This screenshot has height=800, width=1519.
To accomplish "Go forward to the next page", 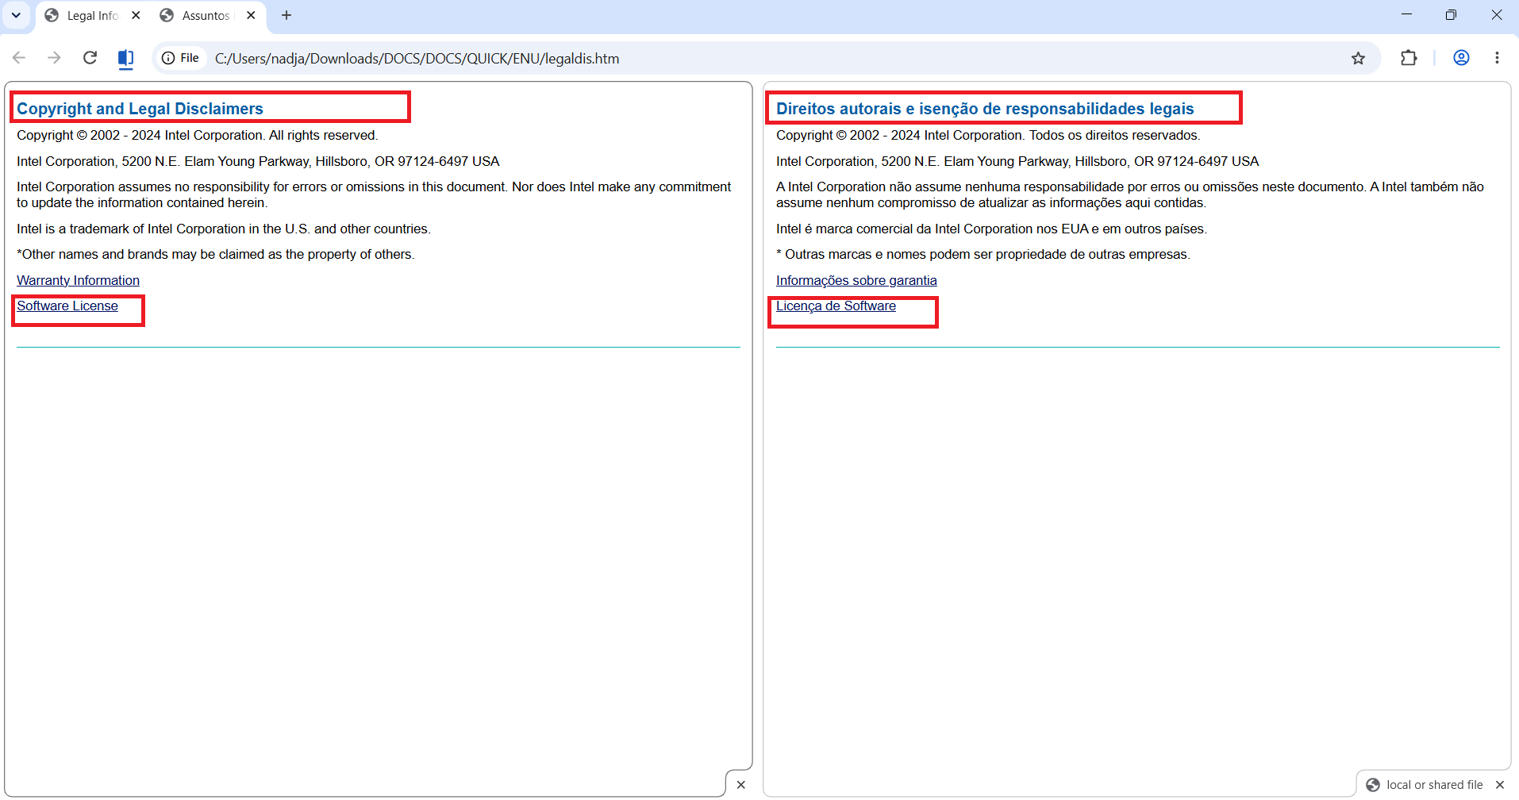I will 54,58.
